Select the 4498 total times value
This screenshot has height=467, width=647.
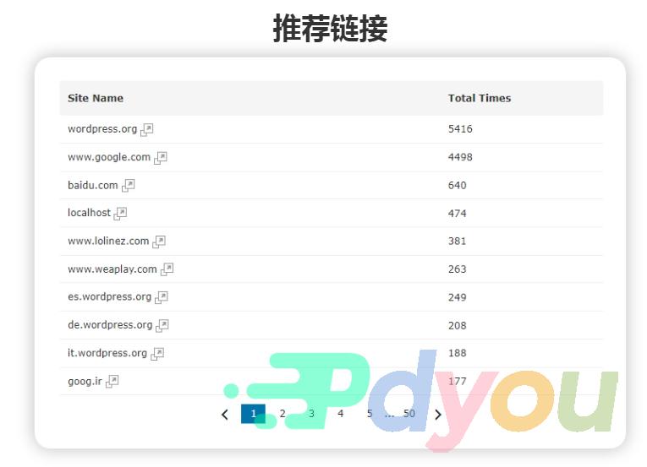click(460, 157)
